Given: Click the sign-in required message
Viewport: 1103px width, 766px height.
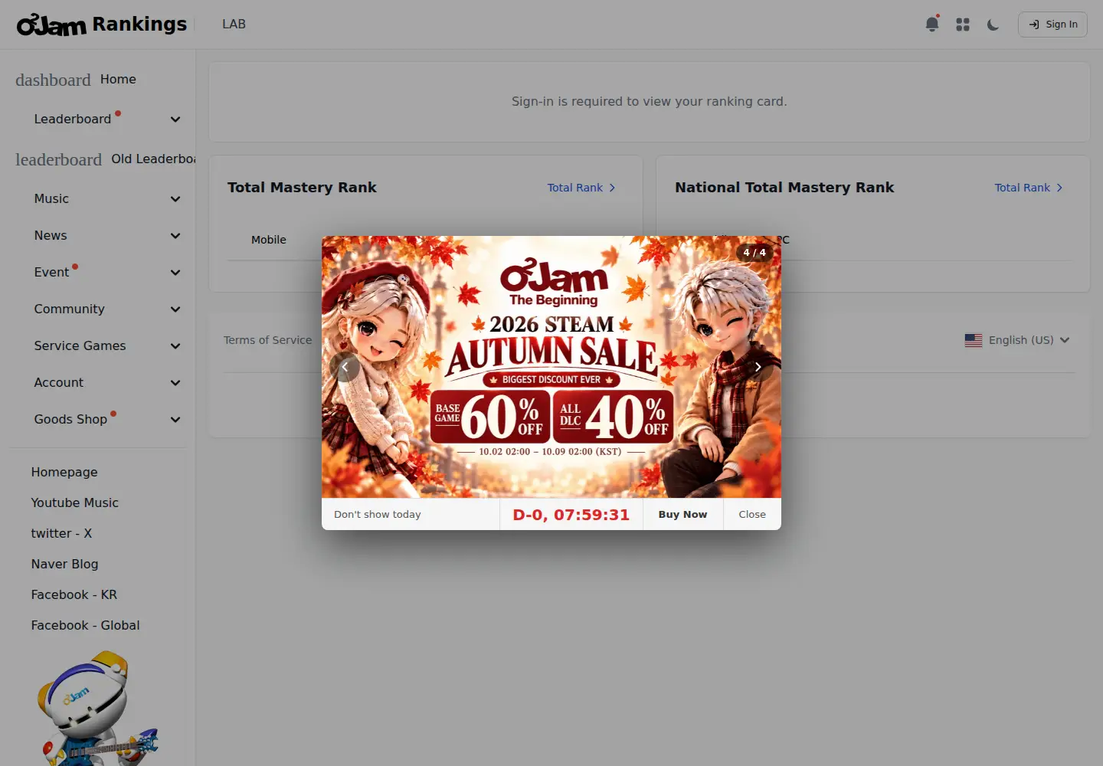Looking at the screenshot, I should (x=650, y=101).
